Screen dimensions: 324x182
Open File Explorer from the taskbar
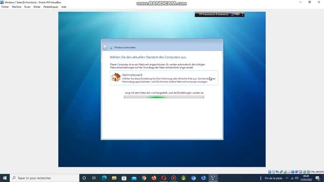click(x=114, y=178)
